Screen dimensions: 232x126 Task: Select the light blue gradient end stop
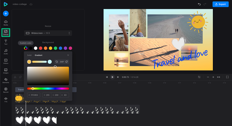(50, 62)
